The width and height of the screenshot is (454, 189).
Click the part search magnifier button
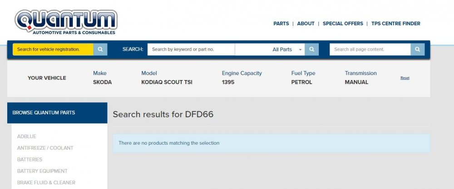pos(312,49)
